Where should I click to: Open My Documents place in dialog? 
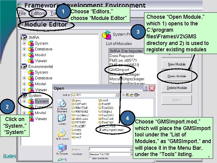[62, 134]
